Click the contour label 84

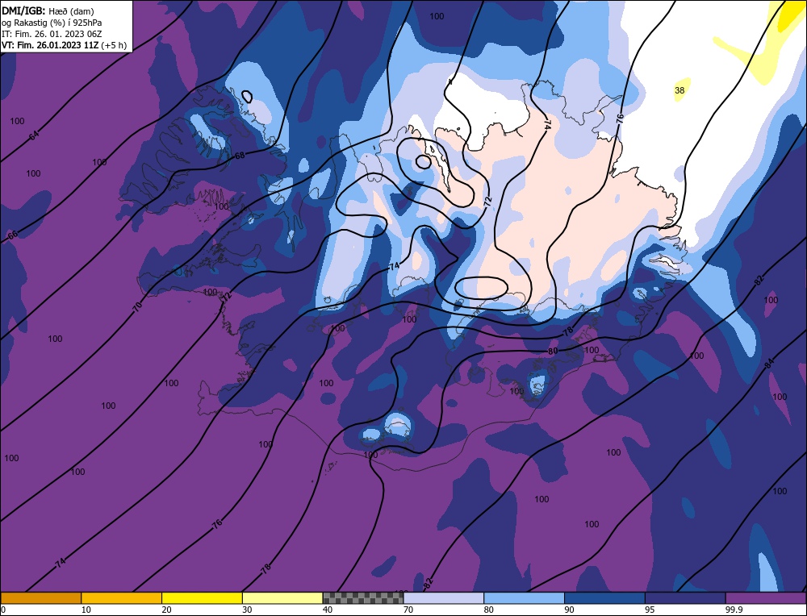coord(769,364)
